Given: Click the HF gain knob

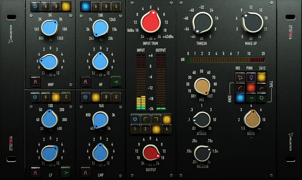Looking at the screenshot, I should click(x=100, y=61).
